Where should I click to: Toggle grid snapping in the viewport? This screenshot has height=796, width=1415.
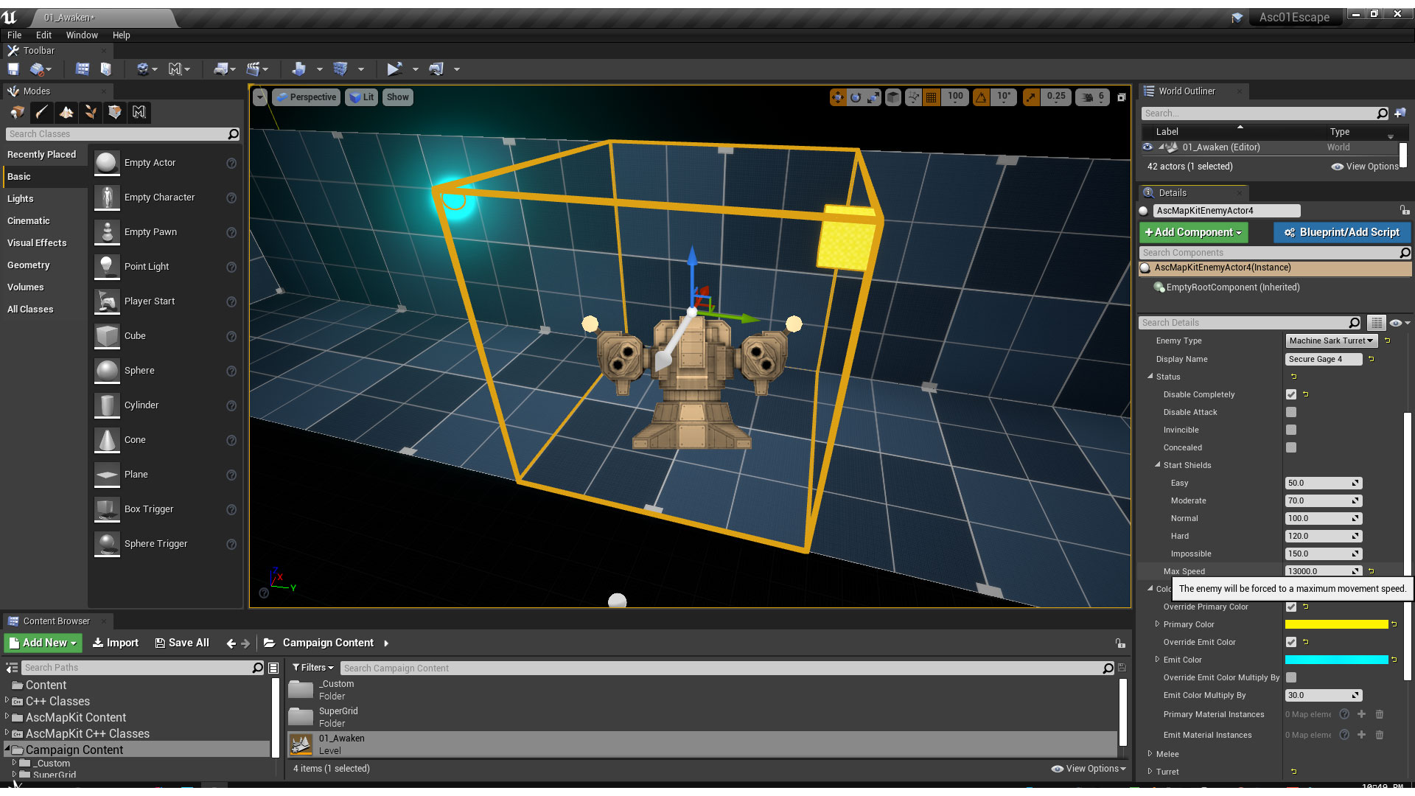point(932,97)
